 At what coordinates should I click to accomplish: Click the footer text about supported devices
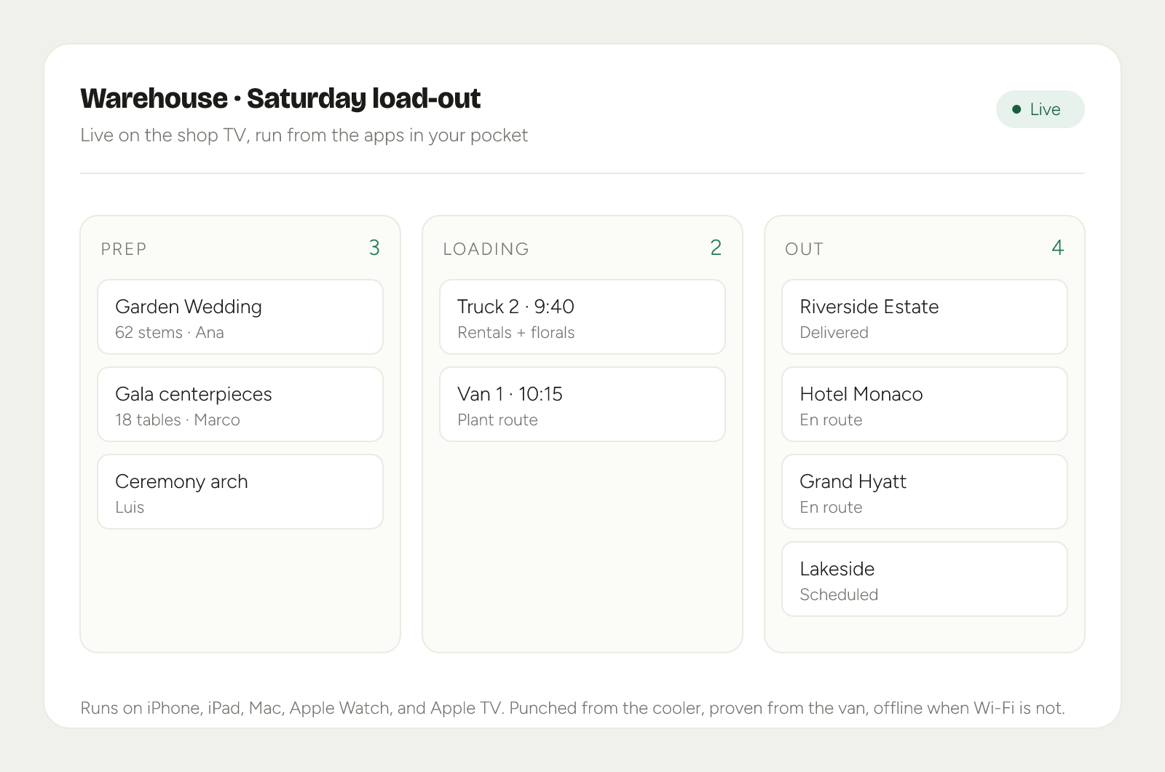(x=572, y=708)
